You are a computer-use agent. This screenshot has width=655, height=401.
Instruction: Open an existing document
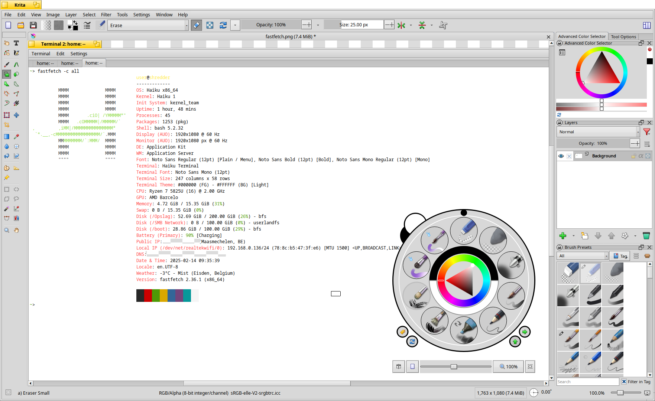(x=21, y=25)
